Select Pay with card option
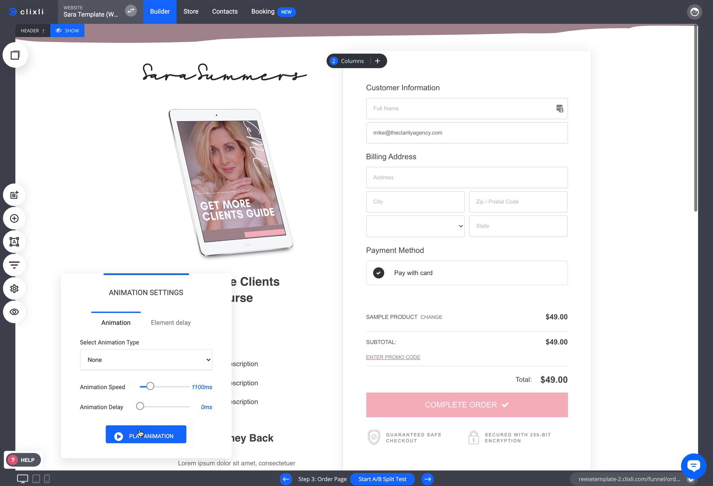Screen dimensions: 713x486 (467, 273)
